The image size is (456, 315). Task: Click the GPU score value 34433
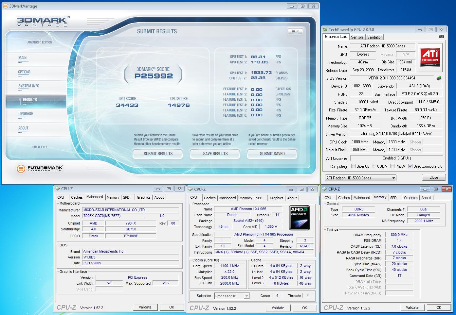click(127, 105)
